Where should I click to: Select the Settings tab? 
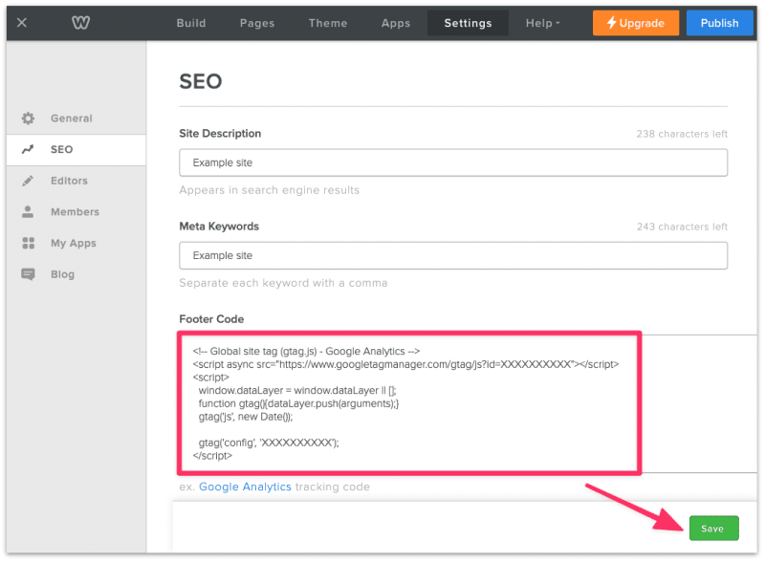tap(467, 22)
